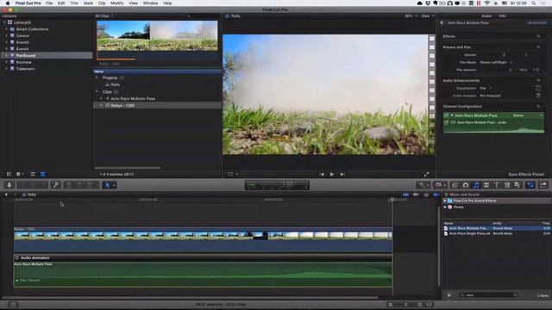Open Pan Mode Stereo Left/Right dropdown

496,62
